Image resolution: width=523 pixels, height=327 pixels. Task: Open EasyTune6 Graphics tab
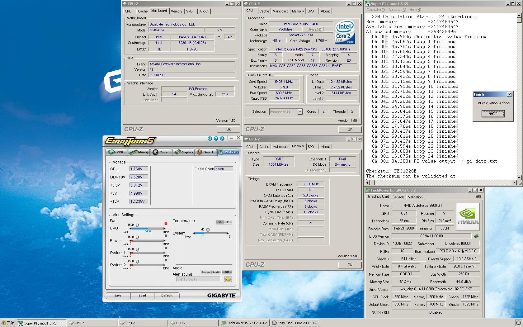point(184,152)
